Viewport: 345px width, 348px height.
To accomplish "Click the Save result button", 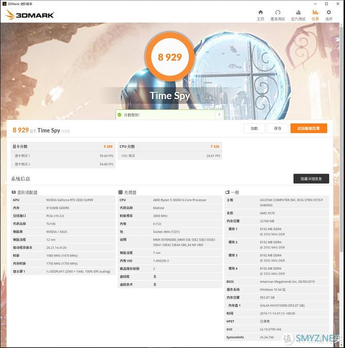I will pos(278,129).
